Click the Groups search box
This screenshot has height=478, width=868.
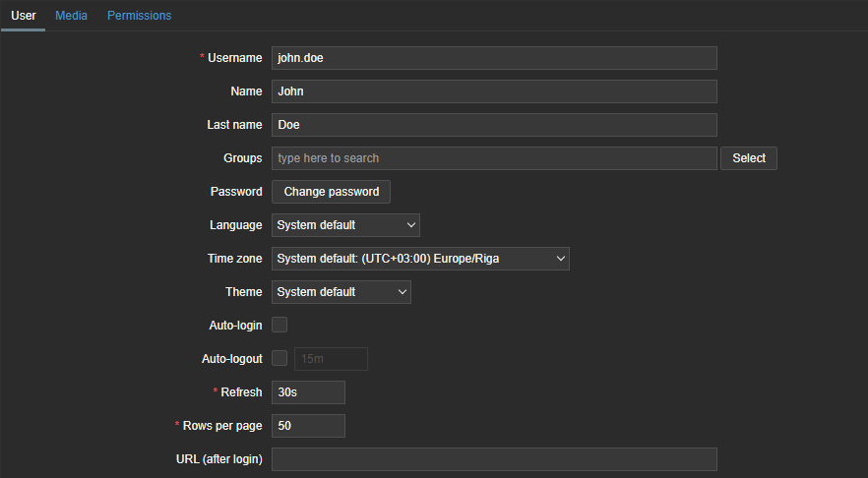click(x=494, y=158)
